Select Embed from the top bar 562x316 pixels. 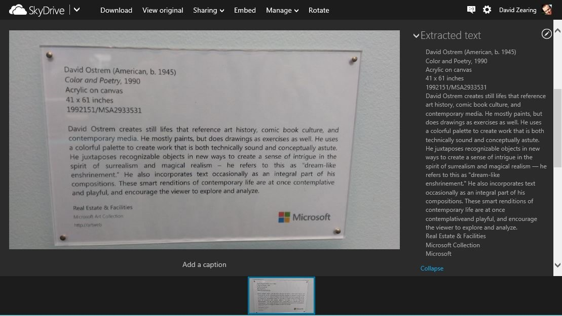point(245,10)
